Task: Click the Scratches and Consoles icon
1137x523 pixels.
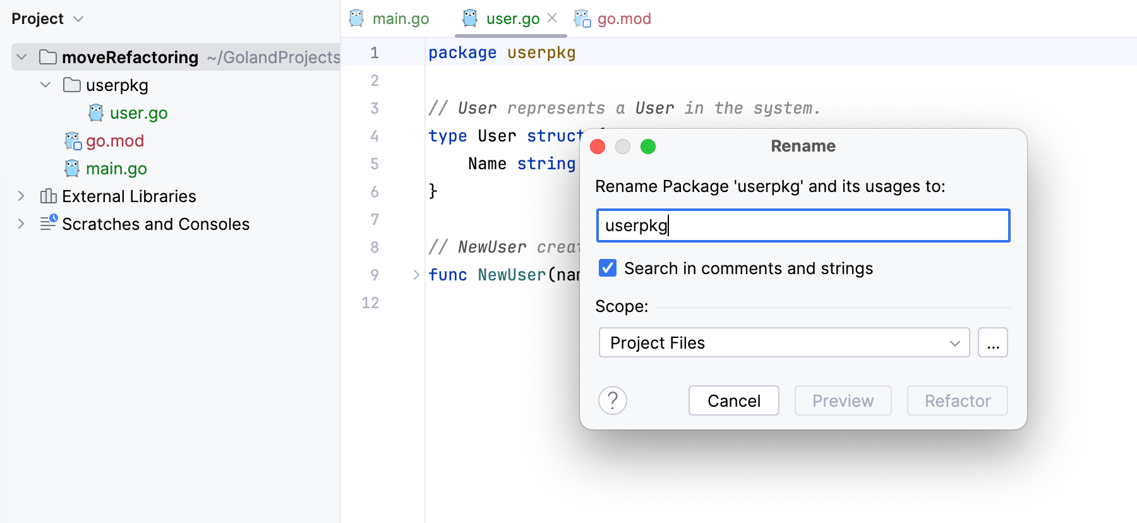Action: coord(49,223)
